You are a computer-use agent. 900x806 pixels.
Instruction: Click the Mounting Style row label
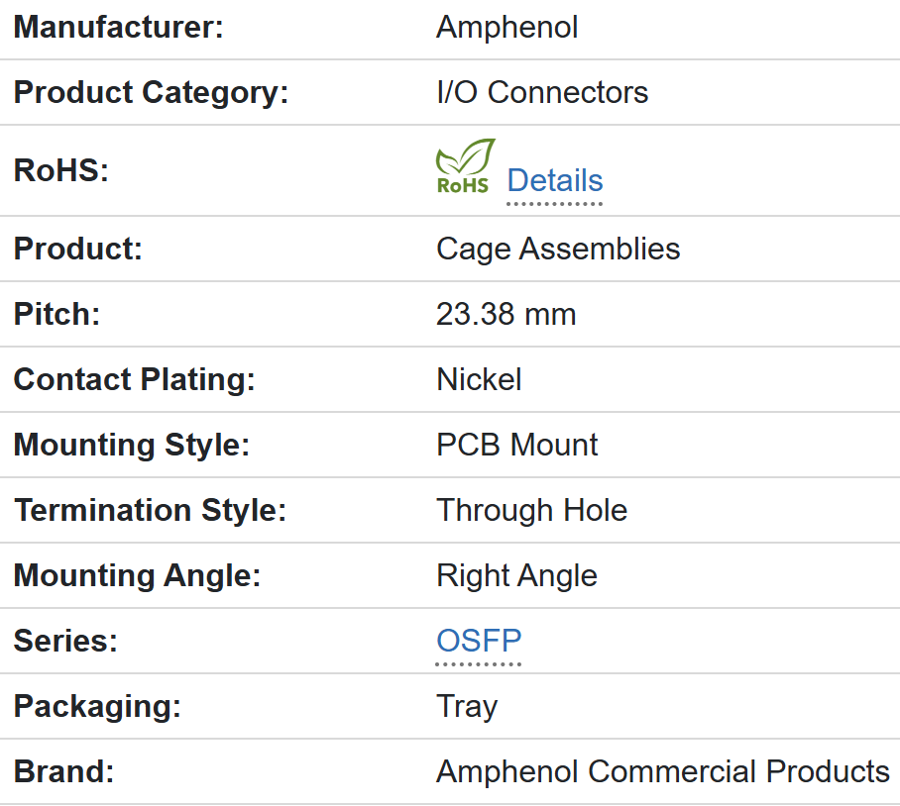click(131, 445)
